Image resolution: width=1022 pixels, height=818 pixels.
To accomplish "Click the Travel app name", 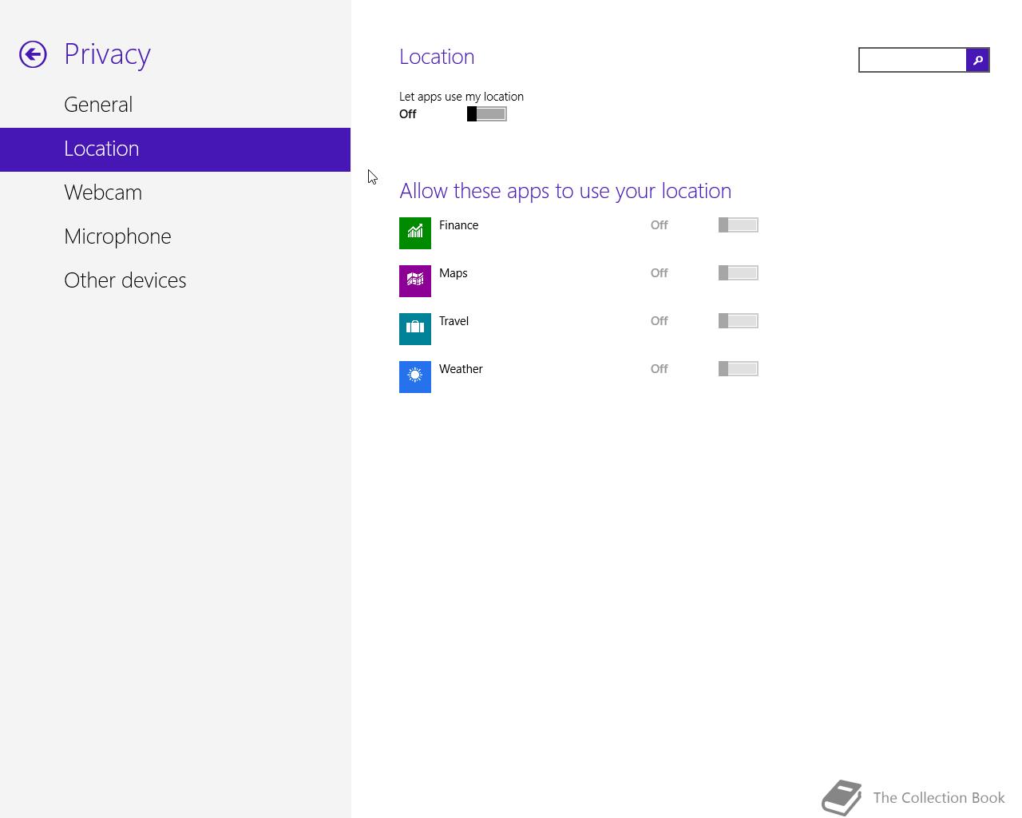I will (x=454, y=321).
